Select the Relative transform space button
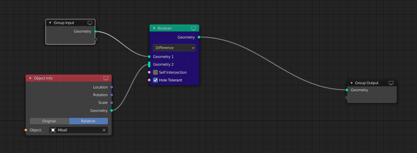 (88, 121)
